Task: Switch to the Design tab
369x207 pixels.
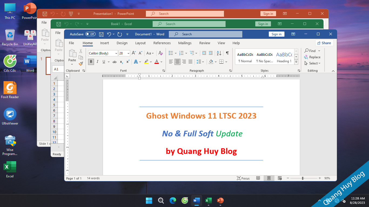Action: click(x=122, y=43)
